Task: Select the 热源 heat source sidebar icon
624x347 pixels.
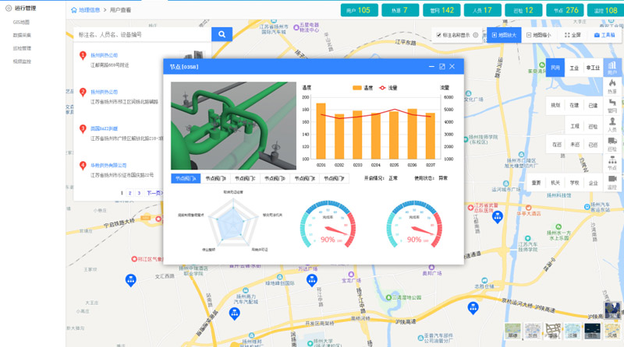Action: (612, 86)
